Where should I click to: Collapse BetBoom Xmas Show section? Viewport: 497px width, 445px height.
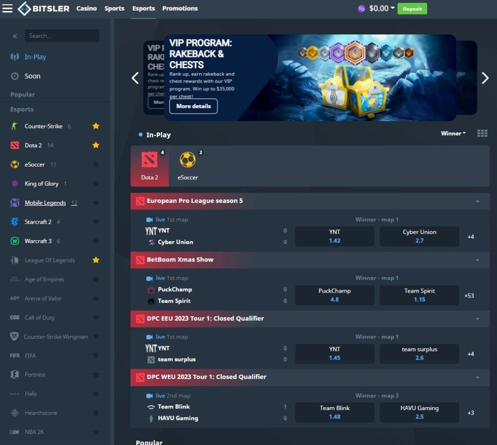pyautogui.click(x=478, y=260)
